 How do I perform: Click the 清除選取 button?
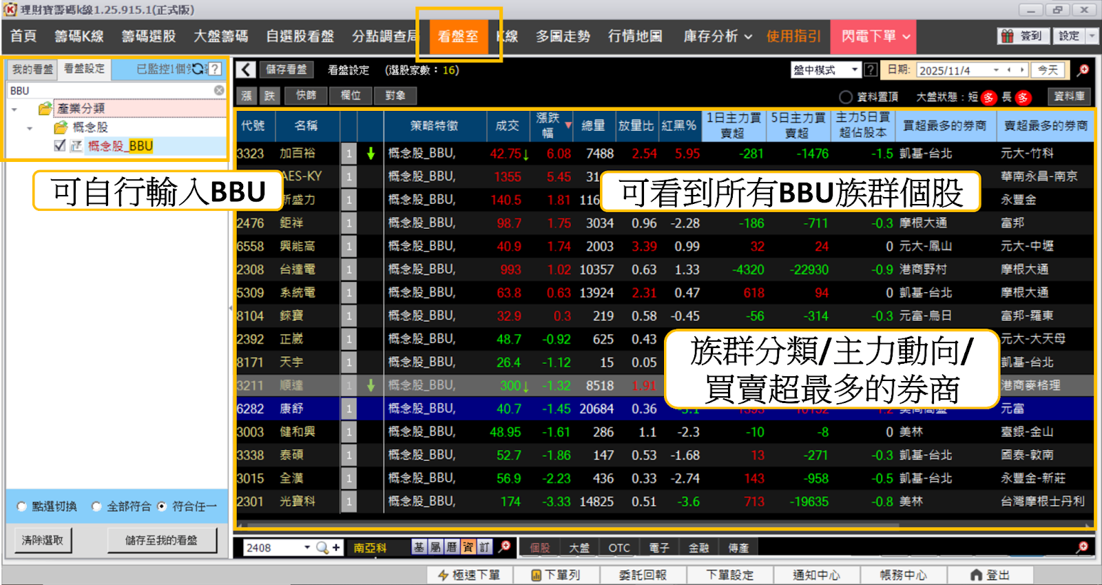click(x=43, y=540)
